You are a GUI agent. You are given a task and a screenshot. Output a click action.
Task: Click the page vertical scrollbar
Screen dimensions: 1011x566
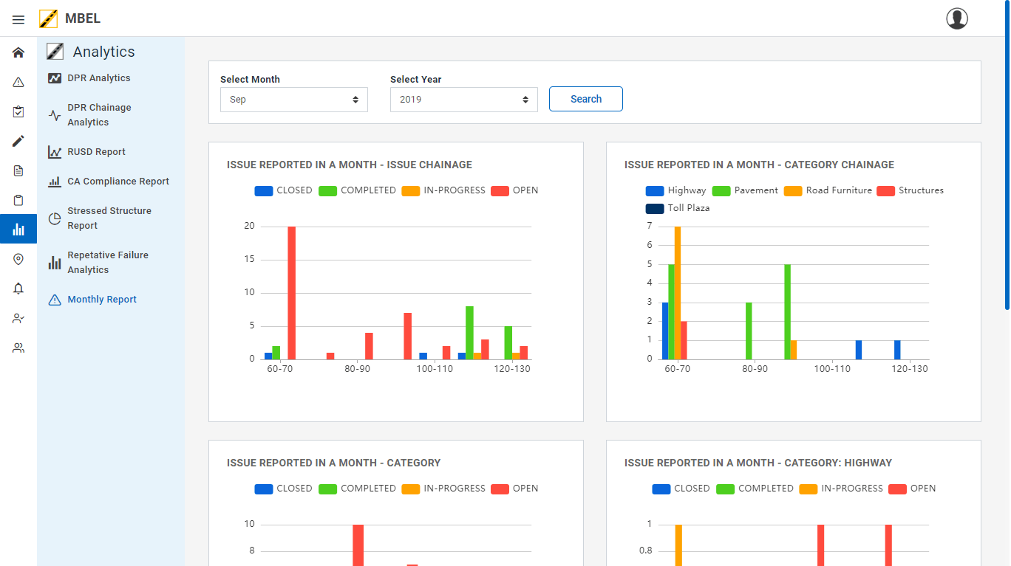click(1007, 155)
